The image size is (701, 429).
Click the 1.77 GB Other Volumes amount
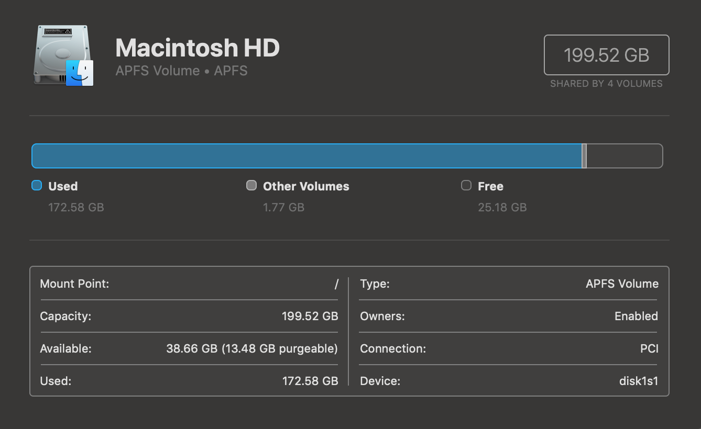283,207
